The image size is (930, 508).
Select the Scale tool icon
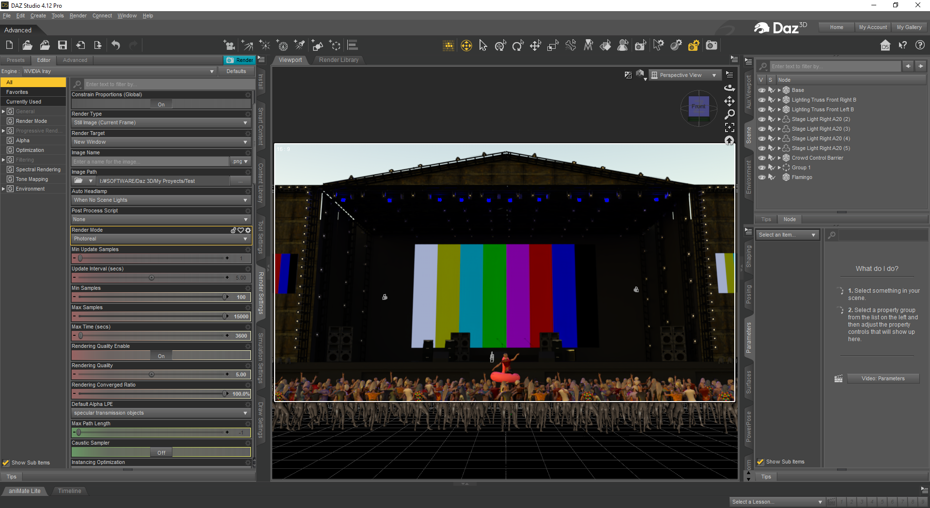pyautogui.click(x=553, y=45)
